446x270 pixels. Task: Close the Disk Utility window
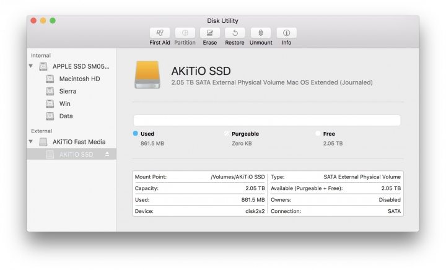click(x=33, y=20)
